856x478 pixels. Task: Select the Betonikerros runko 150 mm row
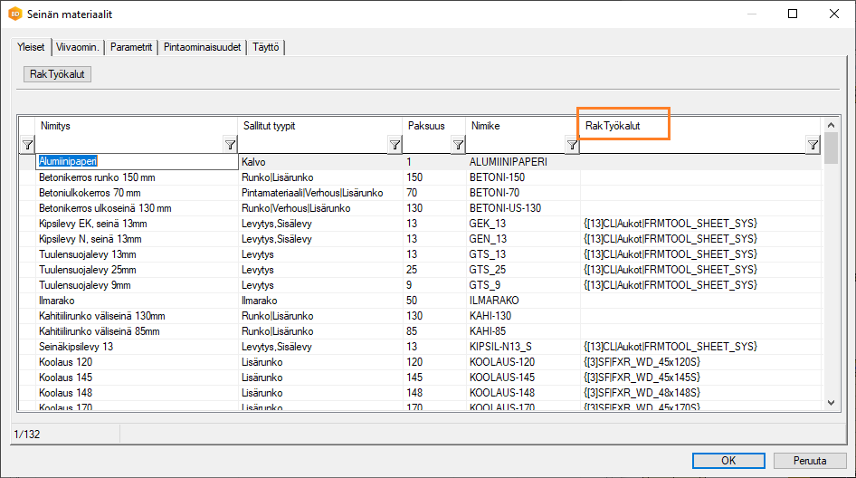98,177
